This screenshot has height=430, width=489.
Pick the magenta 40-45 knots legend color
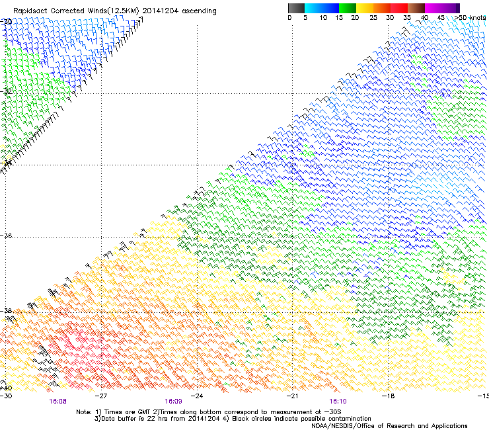[433, 8]
